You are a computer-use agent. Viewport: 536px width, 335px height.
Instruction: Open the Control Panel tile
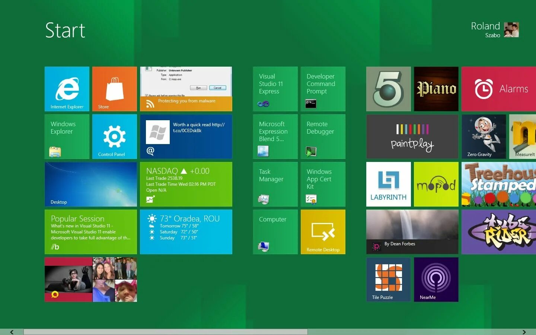pyautogui.click(x=115, y=137)
